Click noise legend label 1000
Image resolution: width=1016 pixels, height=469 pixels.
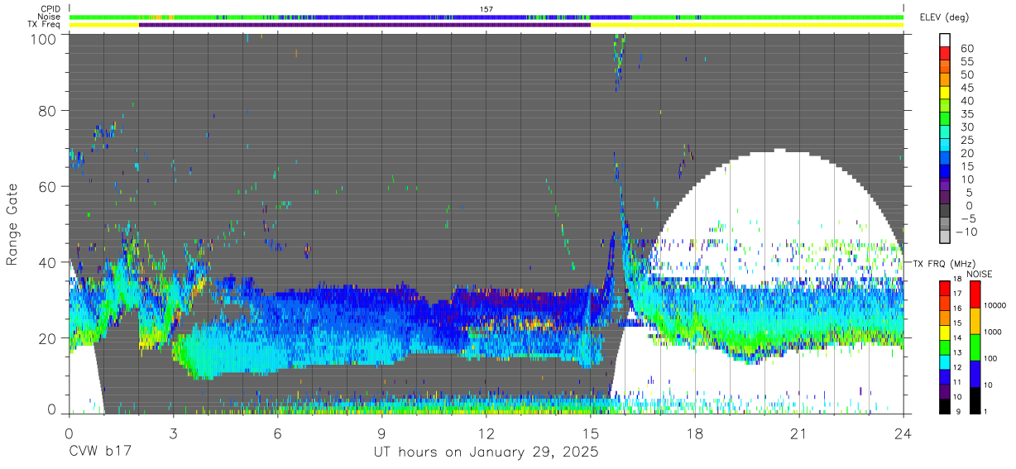tap(994, 332)
